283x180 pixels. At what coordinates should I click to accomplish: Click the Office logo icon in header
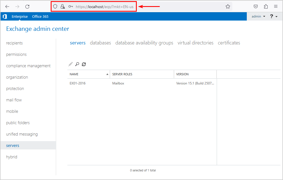click(5, 17)
